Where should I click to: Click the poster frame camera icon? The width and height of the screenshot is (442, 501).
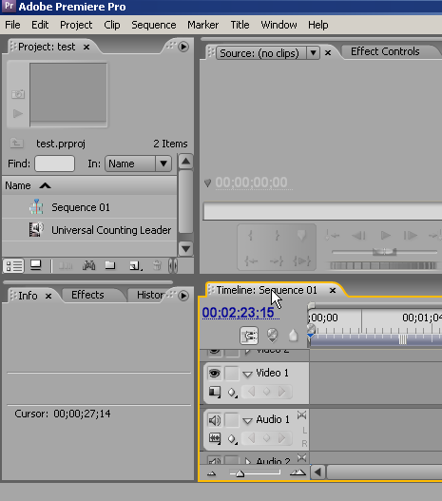point(18,94)
